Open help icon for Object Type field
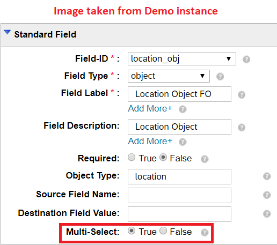Image resolution: width=277 pixels, height=245 pixels. (267, 176)
